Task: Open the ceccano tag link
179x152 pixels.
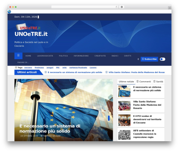Action: pos(28,68)
